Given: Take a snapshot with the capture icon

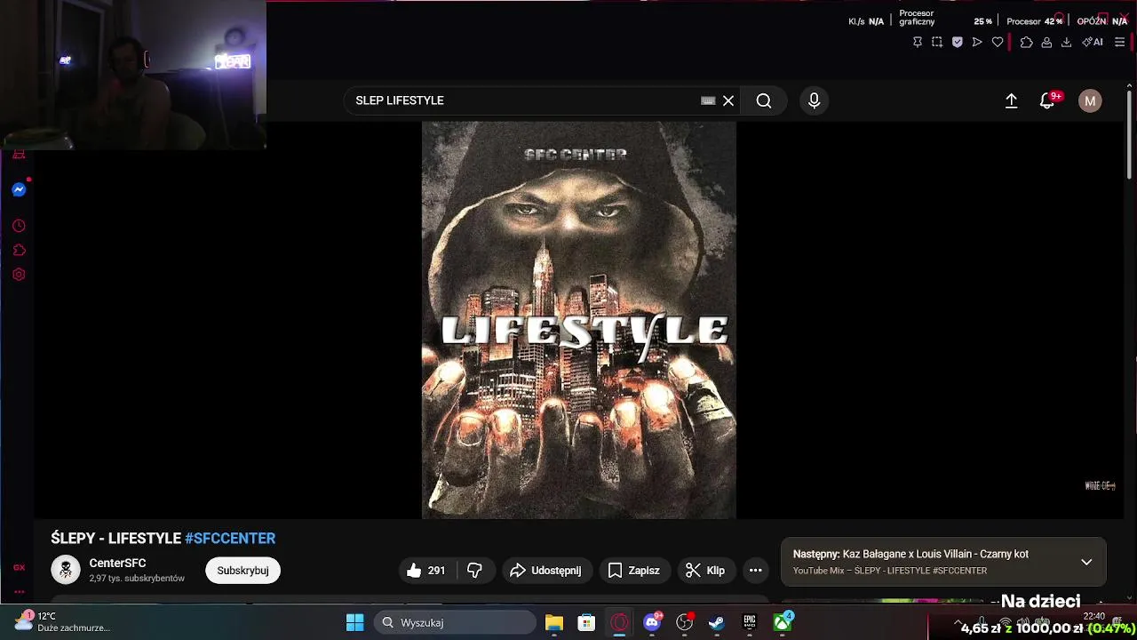Looking at the screenshot, I should 937,42.
